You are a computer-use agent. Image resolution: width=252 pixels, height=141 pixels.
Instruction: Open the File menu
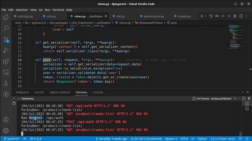click(4, 10)
